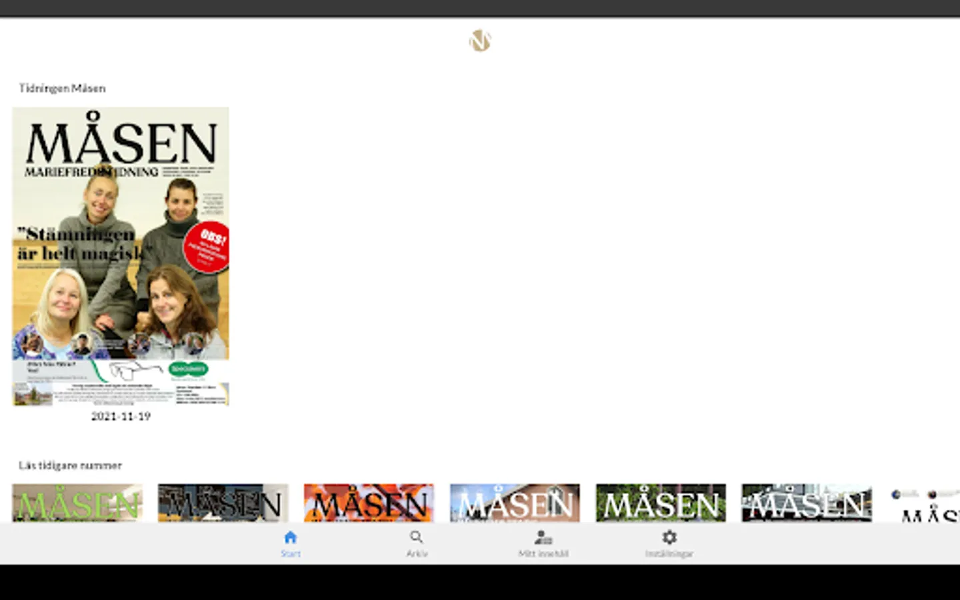Image resolution: width=960 pixels, height=600 pixels.
Task: Open second previous issue with dark gray cover
Action: [223, 503]
